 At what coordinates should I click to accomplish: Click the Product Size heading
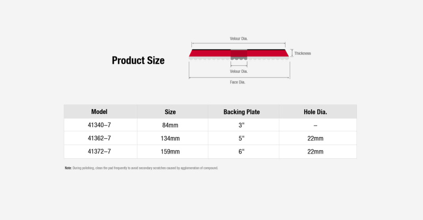pyautogui.click(x=138, y=60)
